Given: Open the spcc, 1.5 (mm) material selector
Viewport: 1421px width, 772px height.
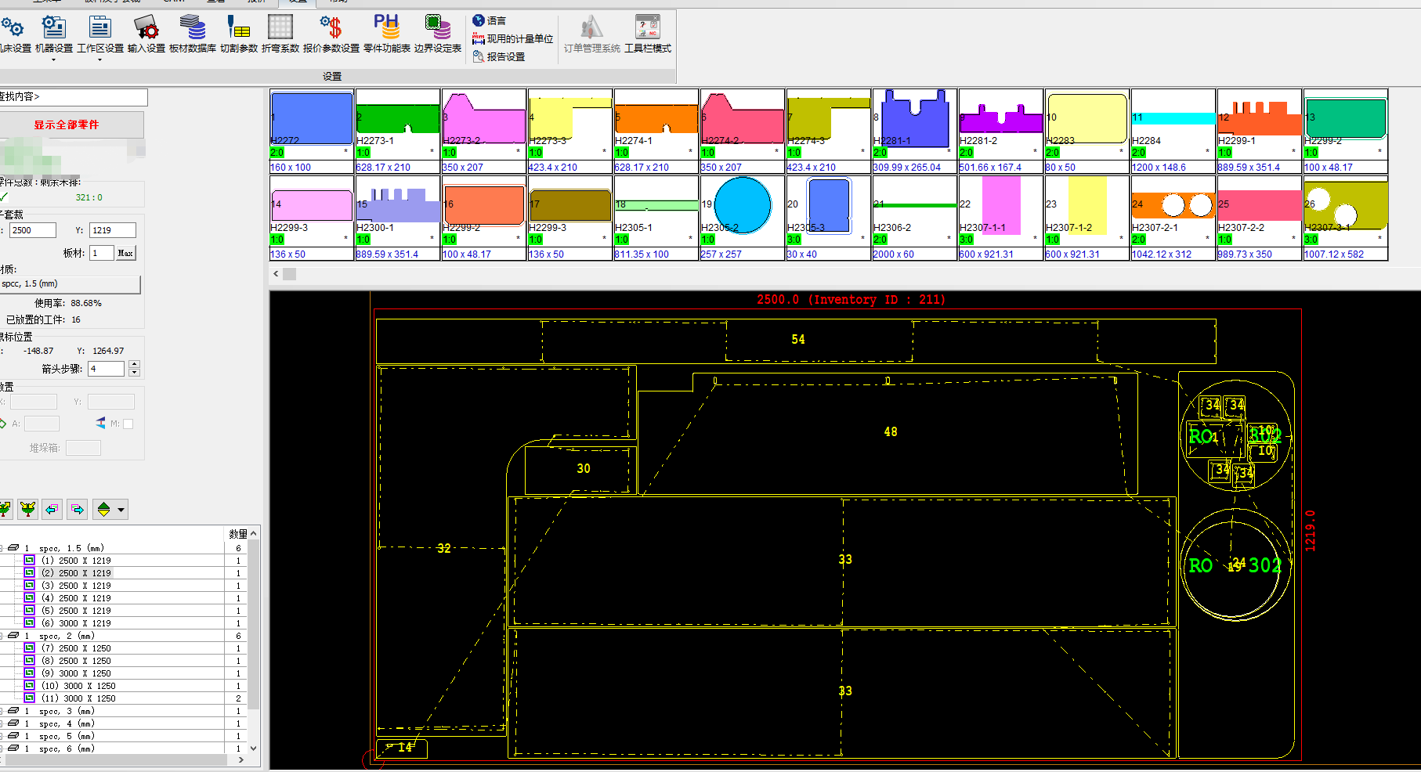Looking at the screenshot, I should point(70,284).
